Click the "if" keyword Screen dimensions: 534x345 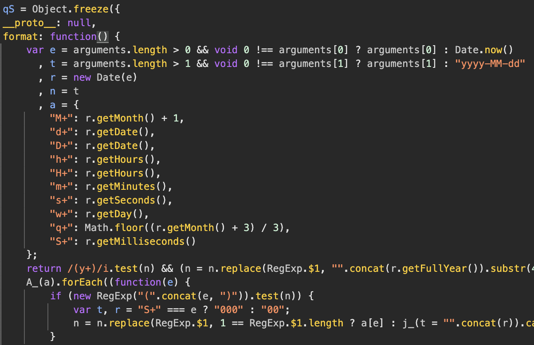point(56,297)
